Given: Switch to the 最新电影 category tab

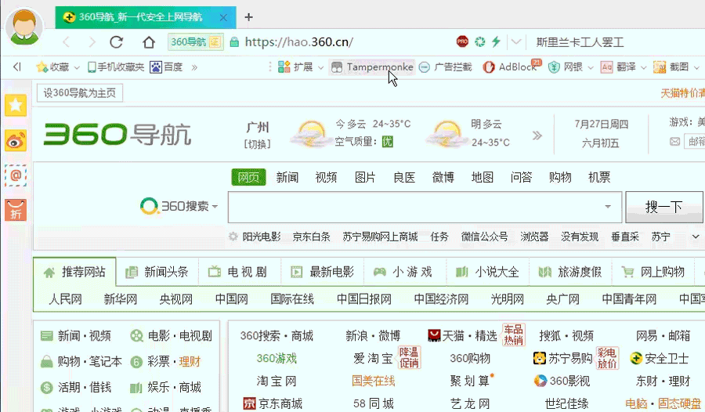Looking at the screenshot, I should coord(323,272).
